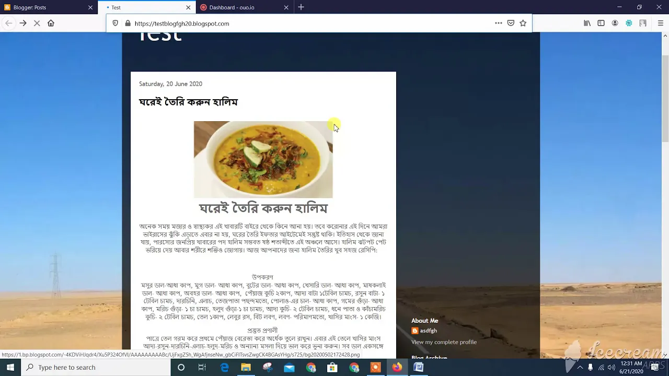
Task: Click the address bar URL
Action: coord(182,23)
